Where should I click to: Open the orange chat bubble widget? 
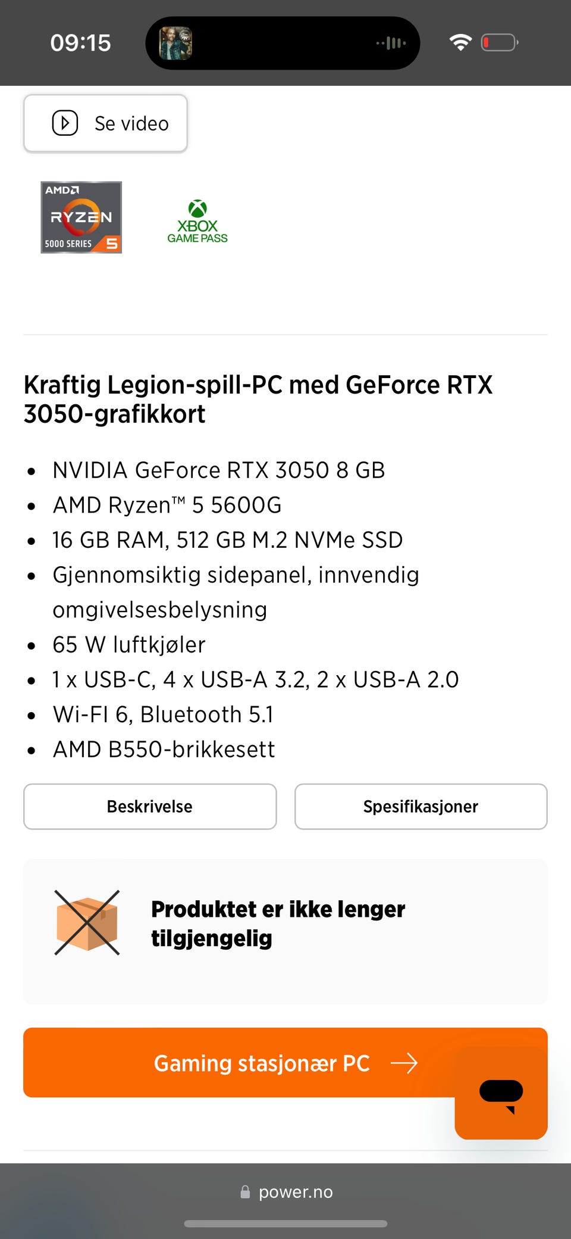click(x=501, y=1093)
